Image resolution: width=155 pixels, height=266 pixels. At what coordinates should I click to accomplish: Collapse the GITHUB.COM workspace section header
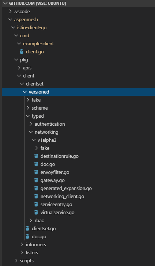77,3
